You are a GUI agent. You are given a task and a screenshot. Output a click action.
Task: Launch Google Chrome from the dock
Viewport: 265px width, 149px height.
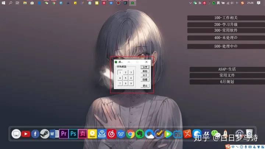130,134
